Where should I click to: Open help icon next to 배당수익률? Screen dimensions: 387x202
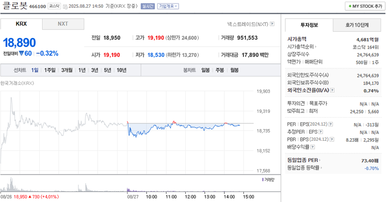(x=313, y=147)
